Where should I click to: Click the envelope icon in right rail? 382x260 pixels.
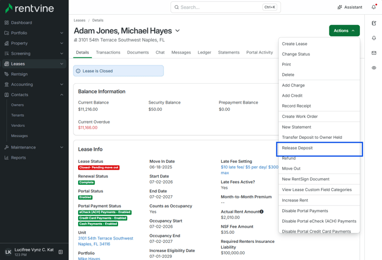coord(374,53)
